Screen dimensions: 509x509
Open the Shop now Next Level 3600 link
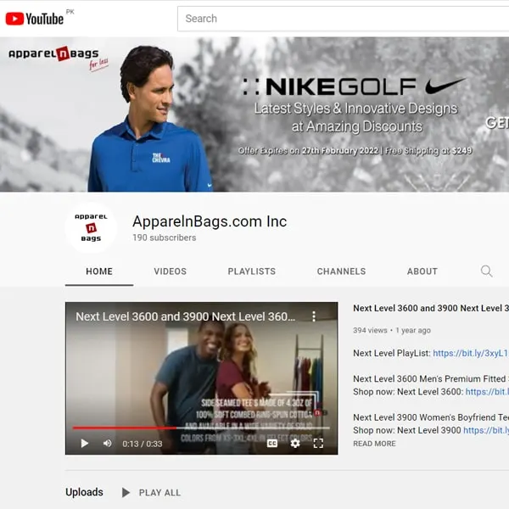(x=487, y=392)
